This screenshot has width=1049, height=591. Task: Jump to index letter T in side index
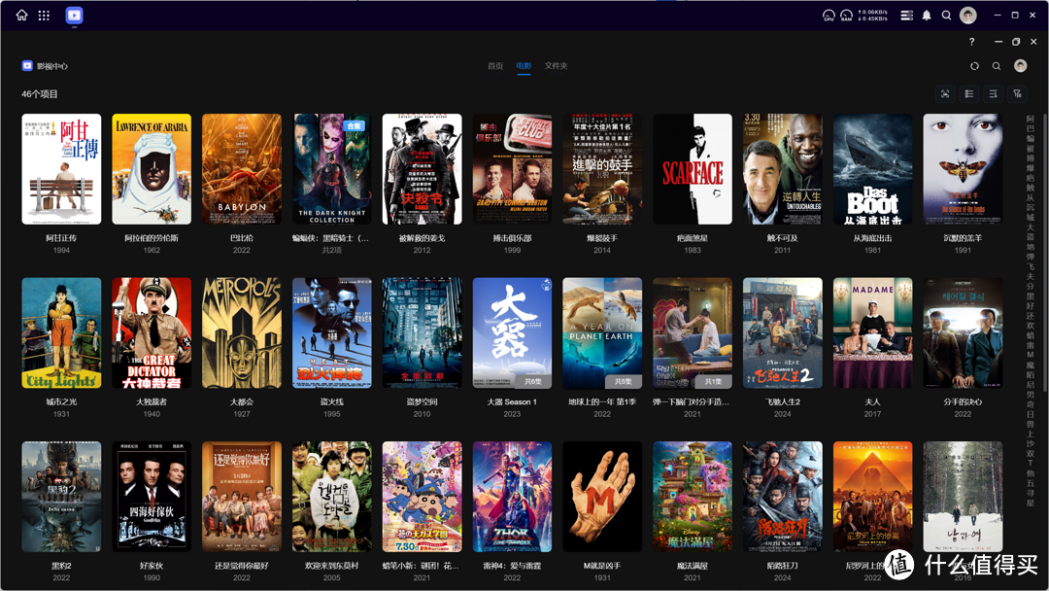tap(1031, 463)
